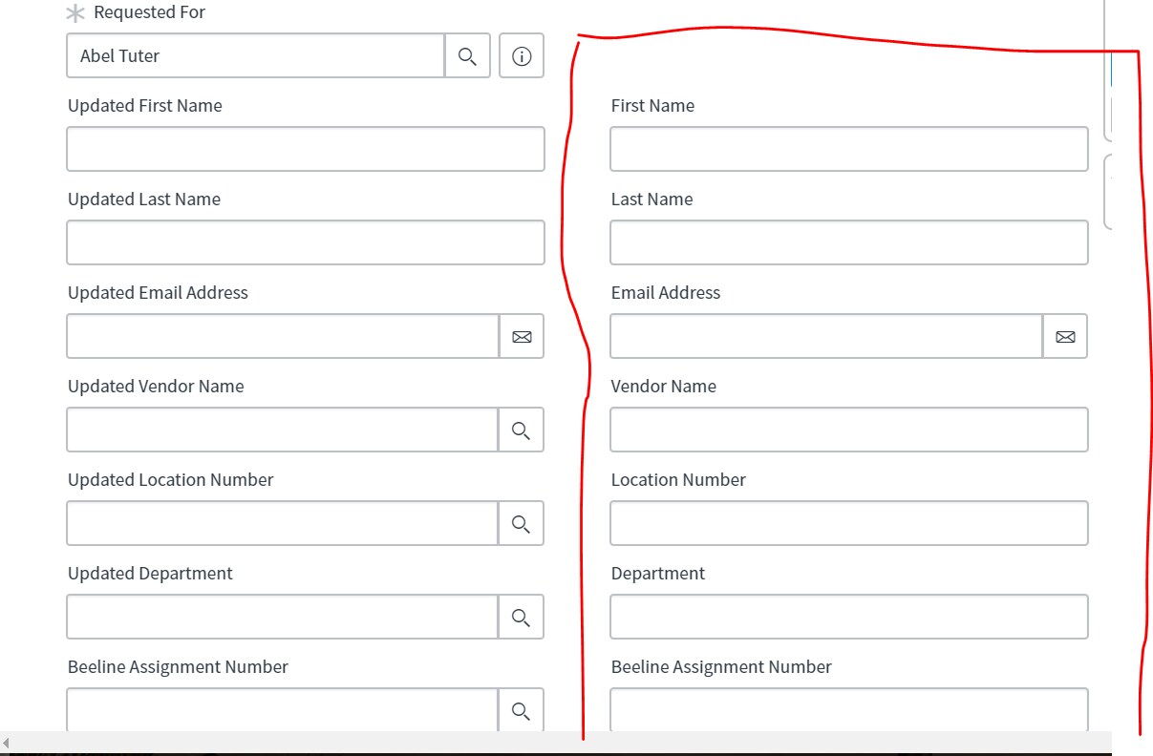The width and height of the screenshot is (1153, 756).
Task: Select the right-side Location Number field
Action: point(848,524)
